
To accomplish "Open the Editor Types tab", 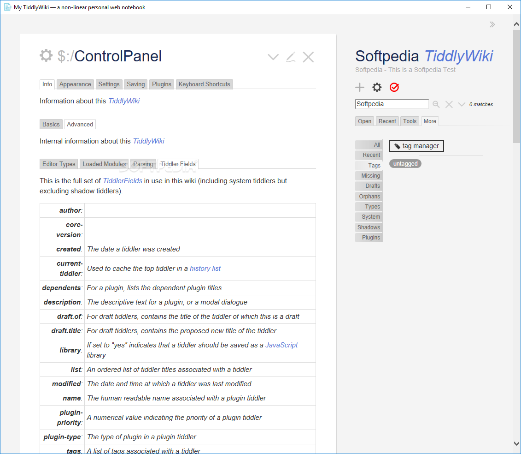I will pos(59,164).
